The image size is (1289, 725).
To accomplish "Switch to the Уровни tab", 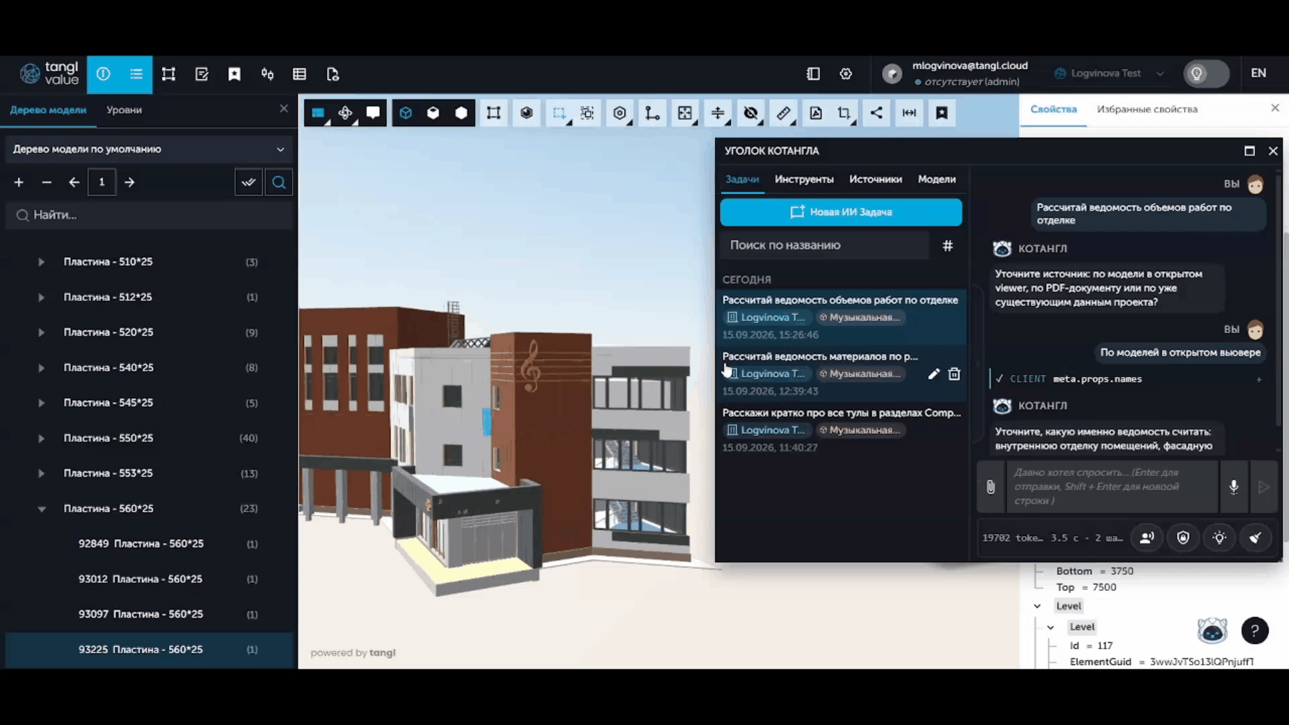I will (124, 110).
